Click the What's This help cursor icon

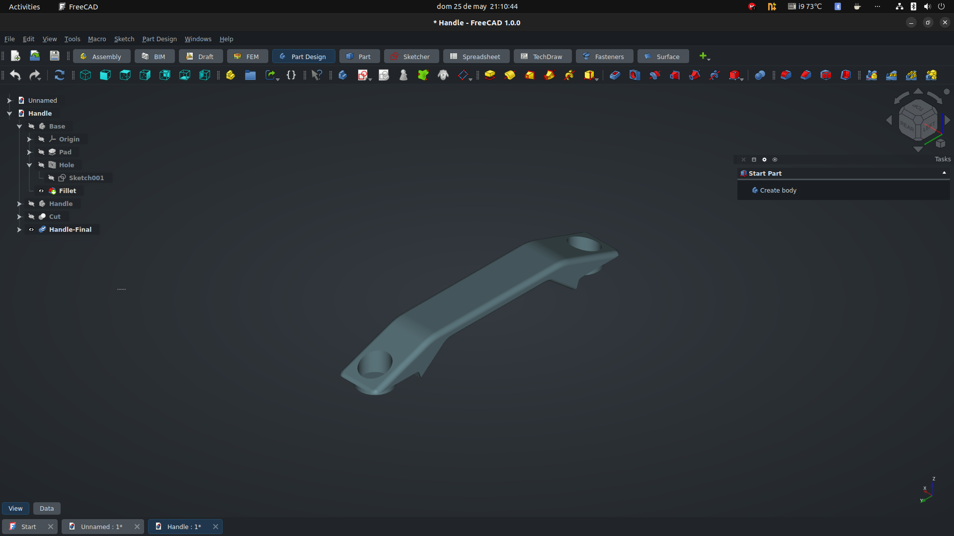point(317,75)
